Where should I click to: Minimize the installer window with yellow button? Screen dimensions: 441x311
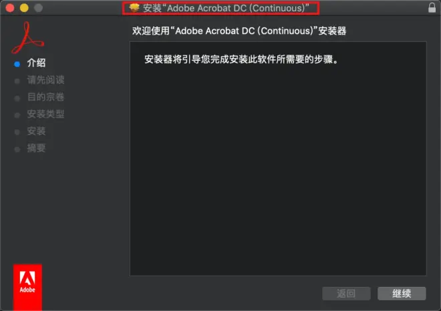coord(24,8)
